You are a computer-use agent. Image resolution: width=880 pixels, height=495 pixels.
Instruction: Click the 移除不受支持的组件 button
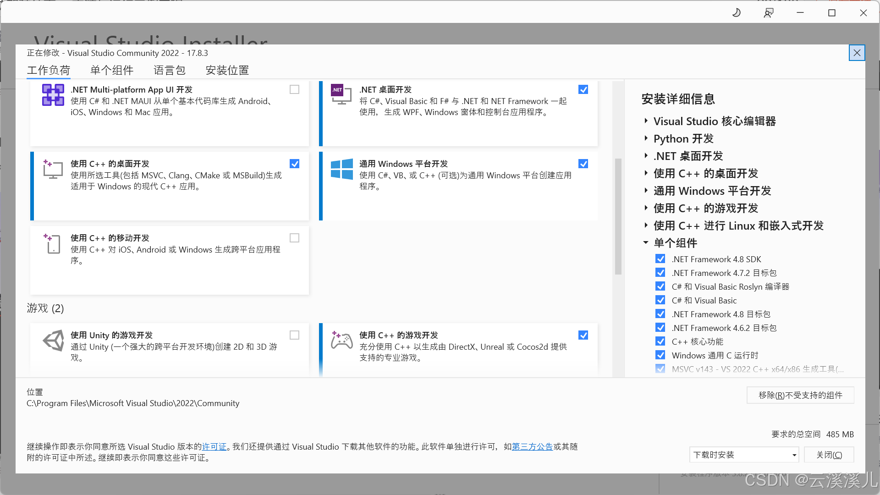pyautogui.click(x=800, y=395)
